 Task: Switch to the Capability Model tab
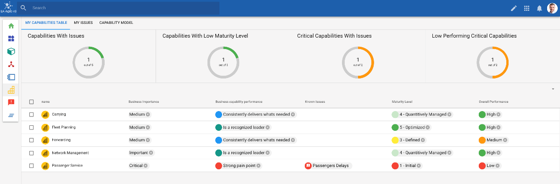tap(116, 22)
